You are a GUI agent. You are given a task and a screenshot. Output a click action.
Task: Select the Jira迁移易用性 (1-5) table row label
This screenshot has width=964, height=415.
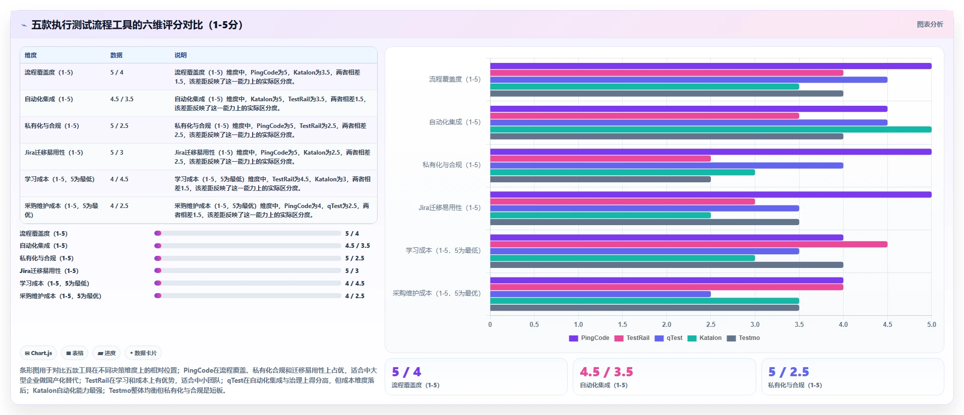tap(54, 153)
